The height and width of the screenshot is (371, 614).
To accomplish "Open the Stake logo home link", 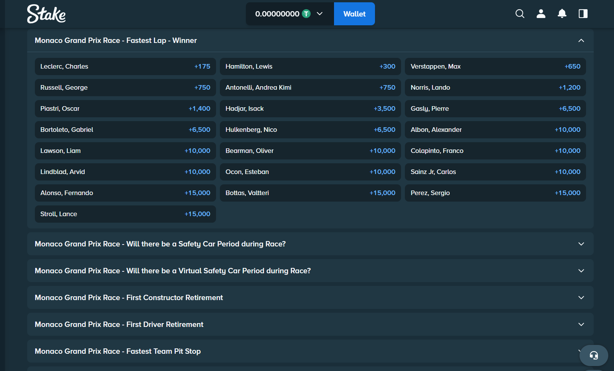I will point(46,14).
